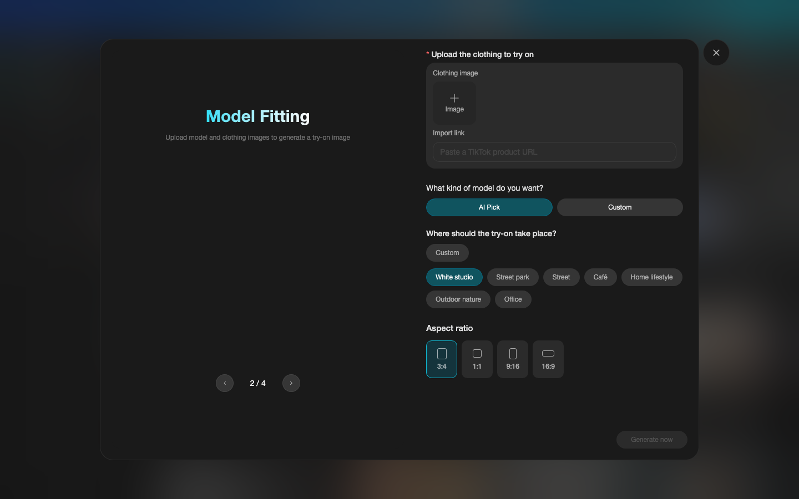This screenshot has height=499, width=799.
Task: Choose Home lifestyle setting
Action: click(x=651, y=277)
